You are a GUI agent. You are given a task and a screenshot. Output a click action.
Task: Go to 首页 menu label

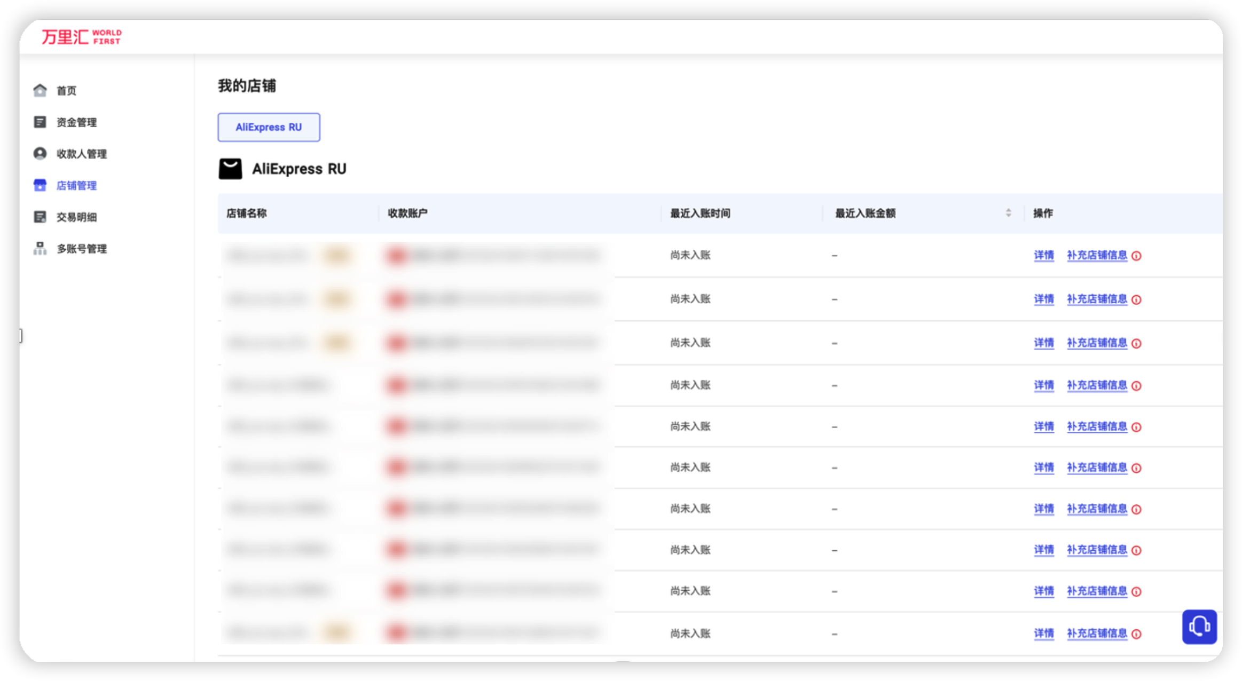coord(66,91)
